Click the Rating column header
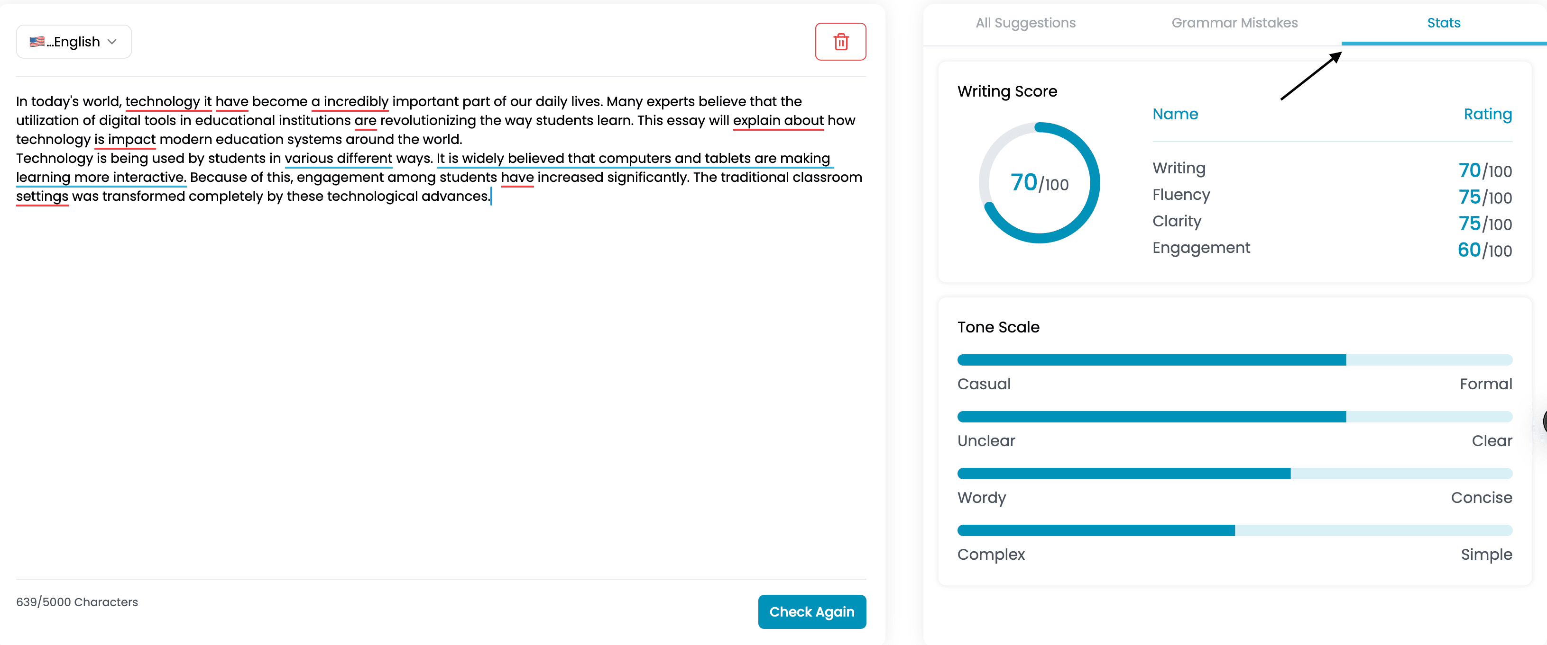This screenshot has width=1547, height=645. [1487, 114]
